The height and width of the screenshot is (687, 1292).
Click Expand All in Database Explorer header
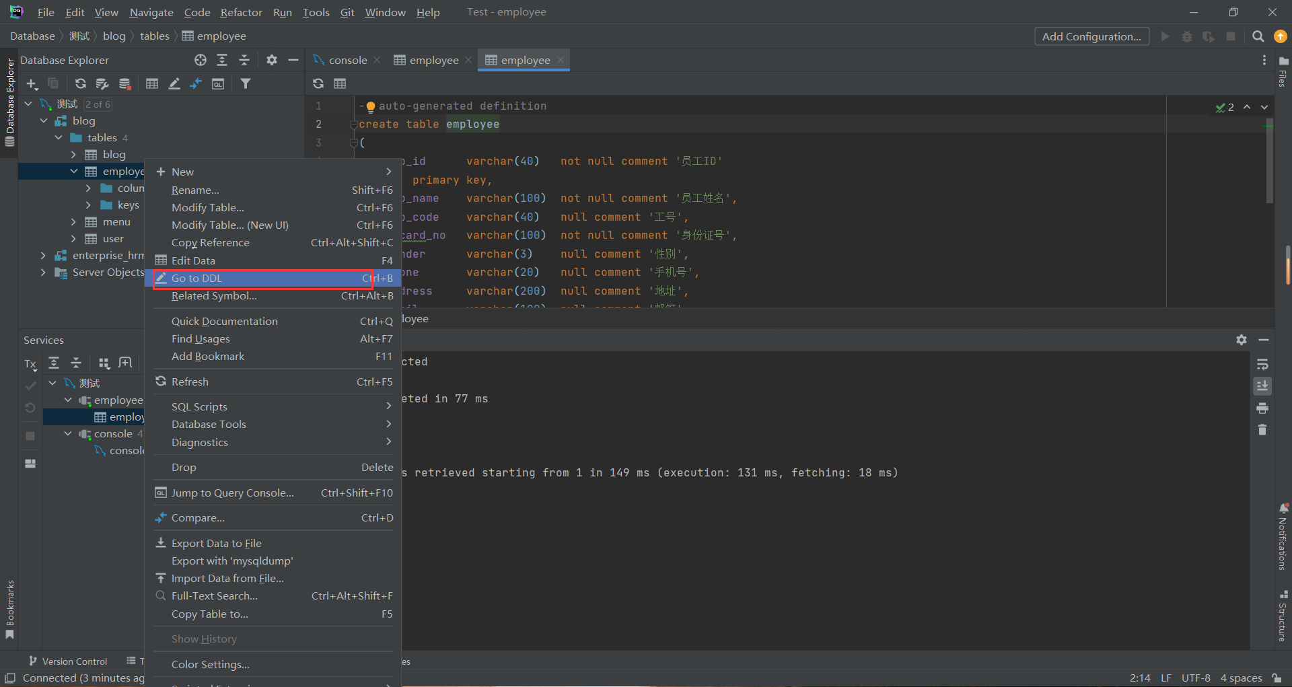coord(222,60)
